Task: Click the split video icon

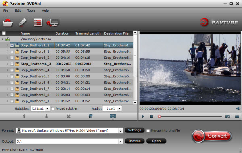Action: click(113, 116)
